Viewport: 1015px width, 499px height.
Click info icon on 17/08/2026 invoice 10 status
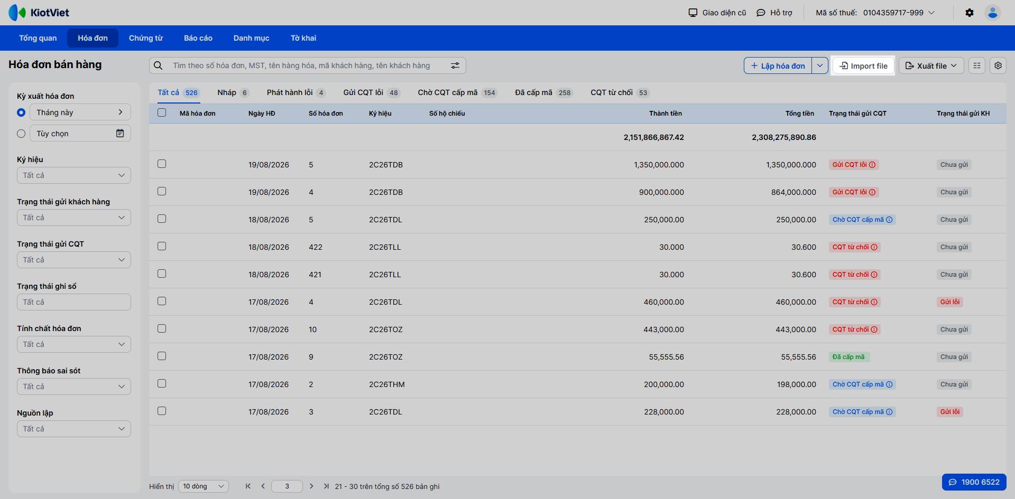pyautogui.click(x=874, y=329)
